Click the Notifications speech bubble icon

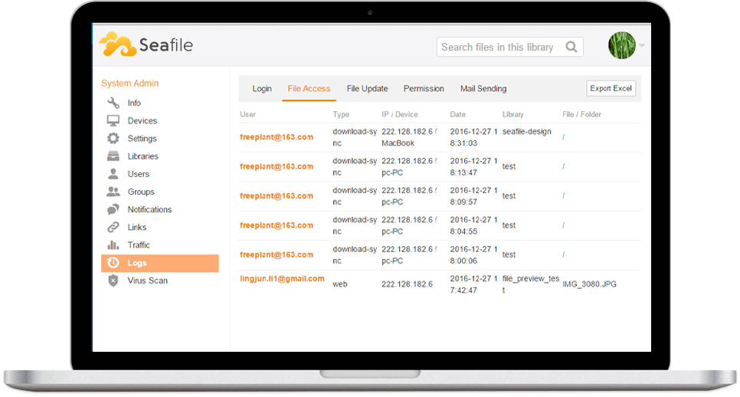(113, 209)
